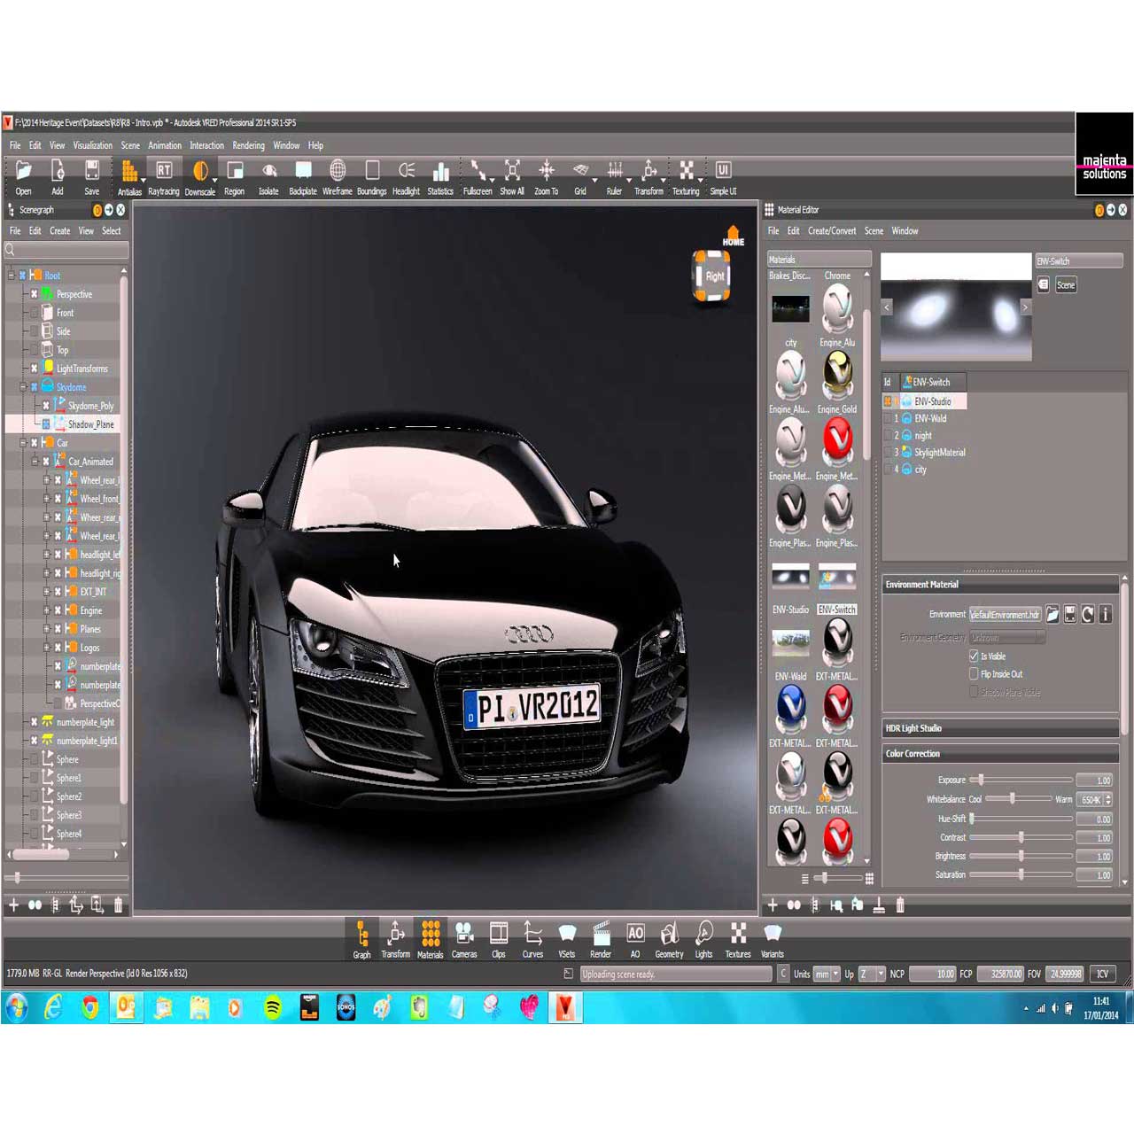This screenshot has width=1134, height=1134.
Task: Click the ICV button in status bar
Action: tap(1103, 974)
